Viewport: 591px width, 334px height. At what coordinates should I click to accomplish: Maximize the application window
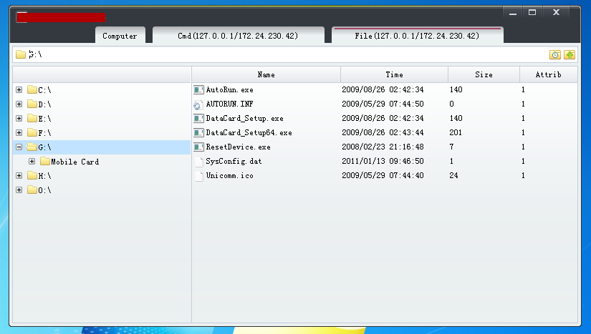pos(532,12)
